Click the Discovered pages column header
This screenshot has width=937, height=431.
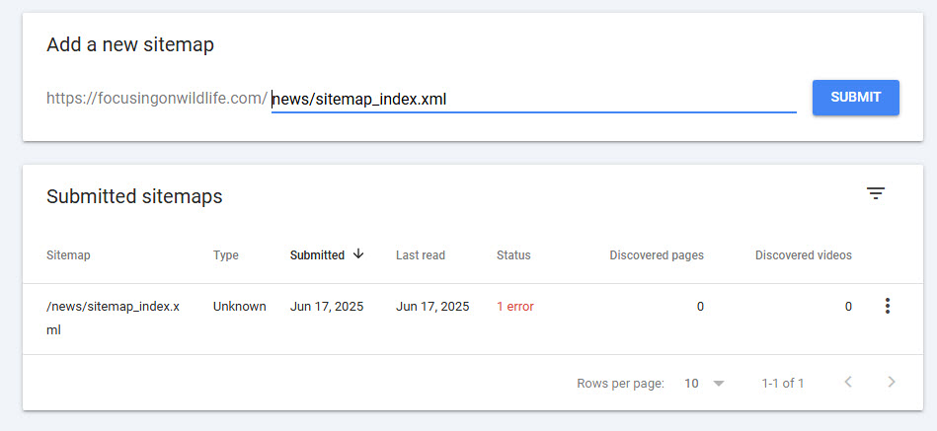[x=657, y=255]
